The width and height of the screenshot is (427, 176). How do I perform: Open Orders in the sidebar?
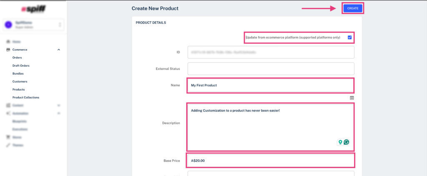pyautogui.click(x=17, y=58)
